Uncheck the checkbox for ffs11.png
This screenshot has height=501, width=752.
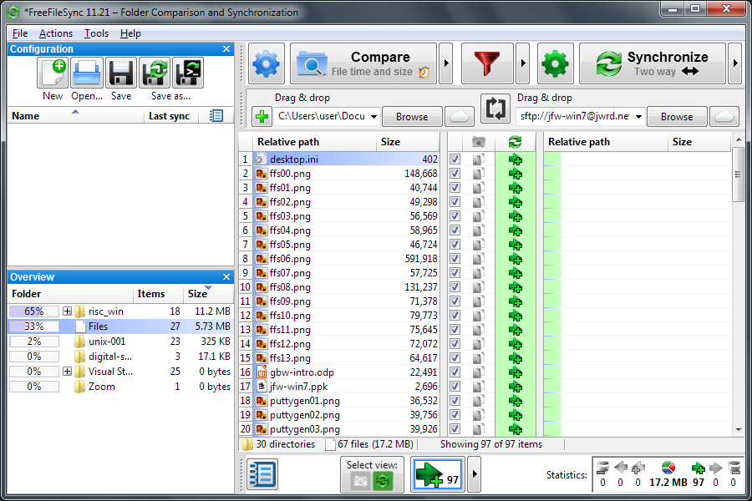(455, 330)
